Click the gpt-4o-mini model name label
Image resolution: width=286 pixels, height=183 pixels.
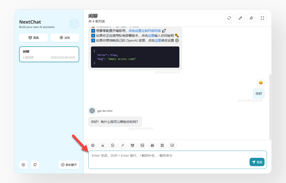pos(105,111)
